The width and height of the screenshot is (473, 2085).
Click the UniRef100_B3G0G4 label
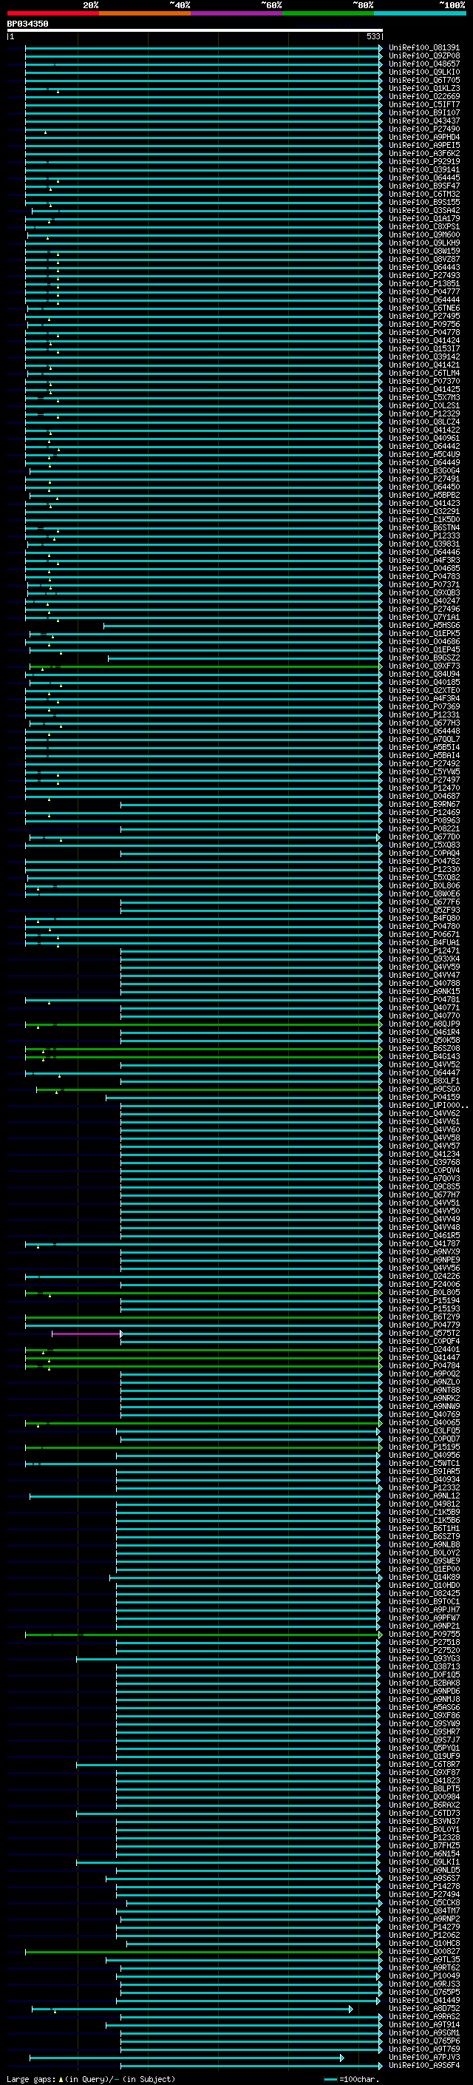(424, 470)
